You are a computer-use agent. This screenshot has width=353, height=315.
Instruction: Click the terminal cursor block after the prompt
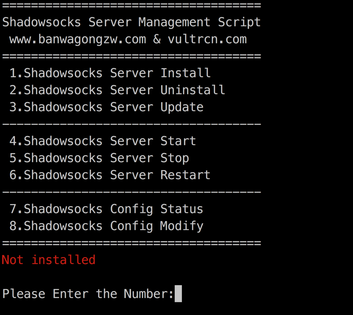click(178, 294)
